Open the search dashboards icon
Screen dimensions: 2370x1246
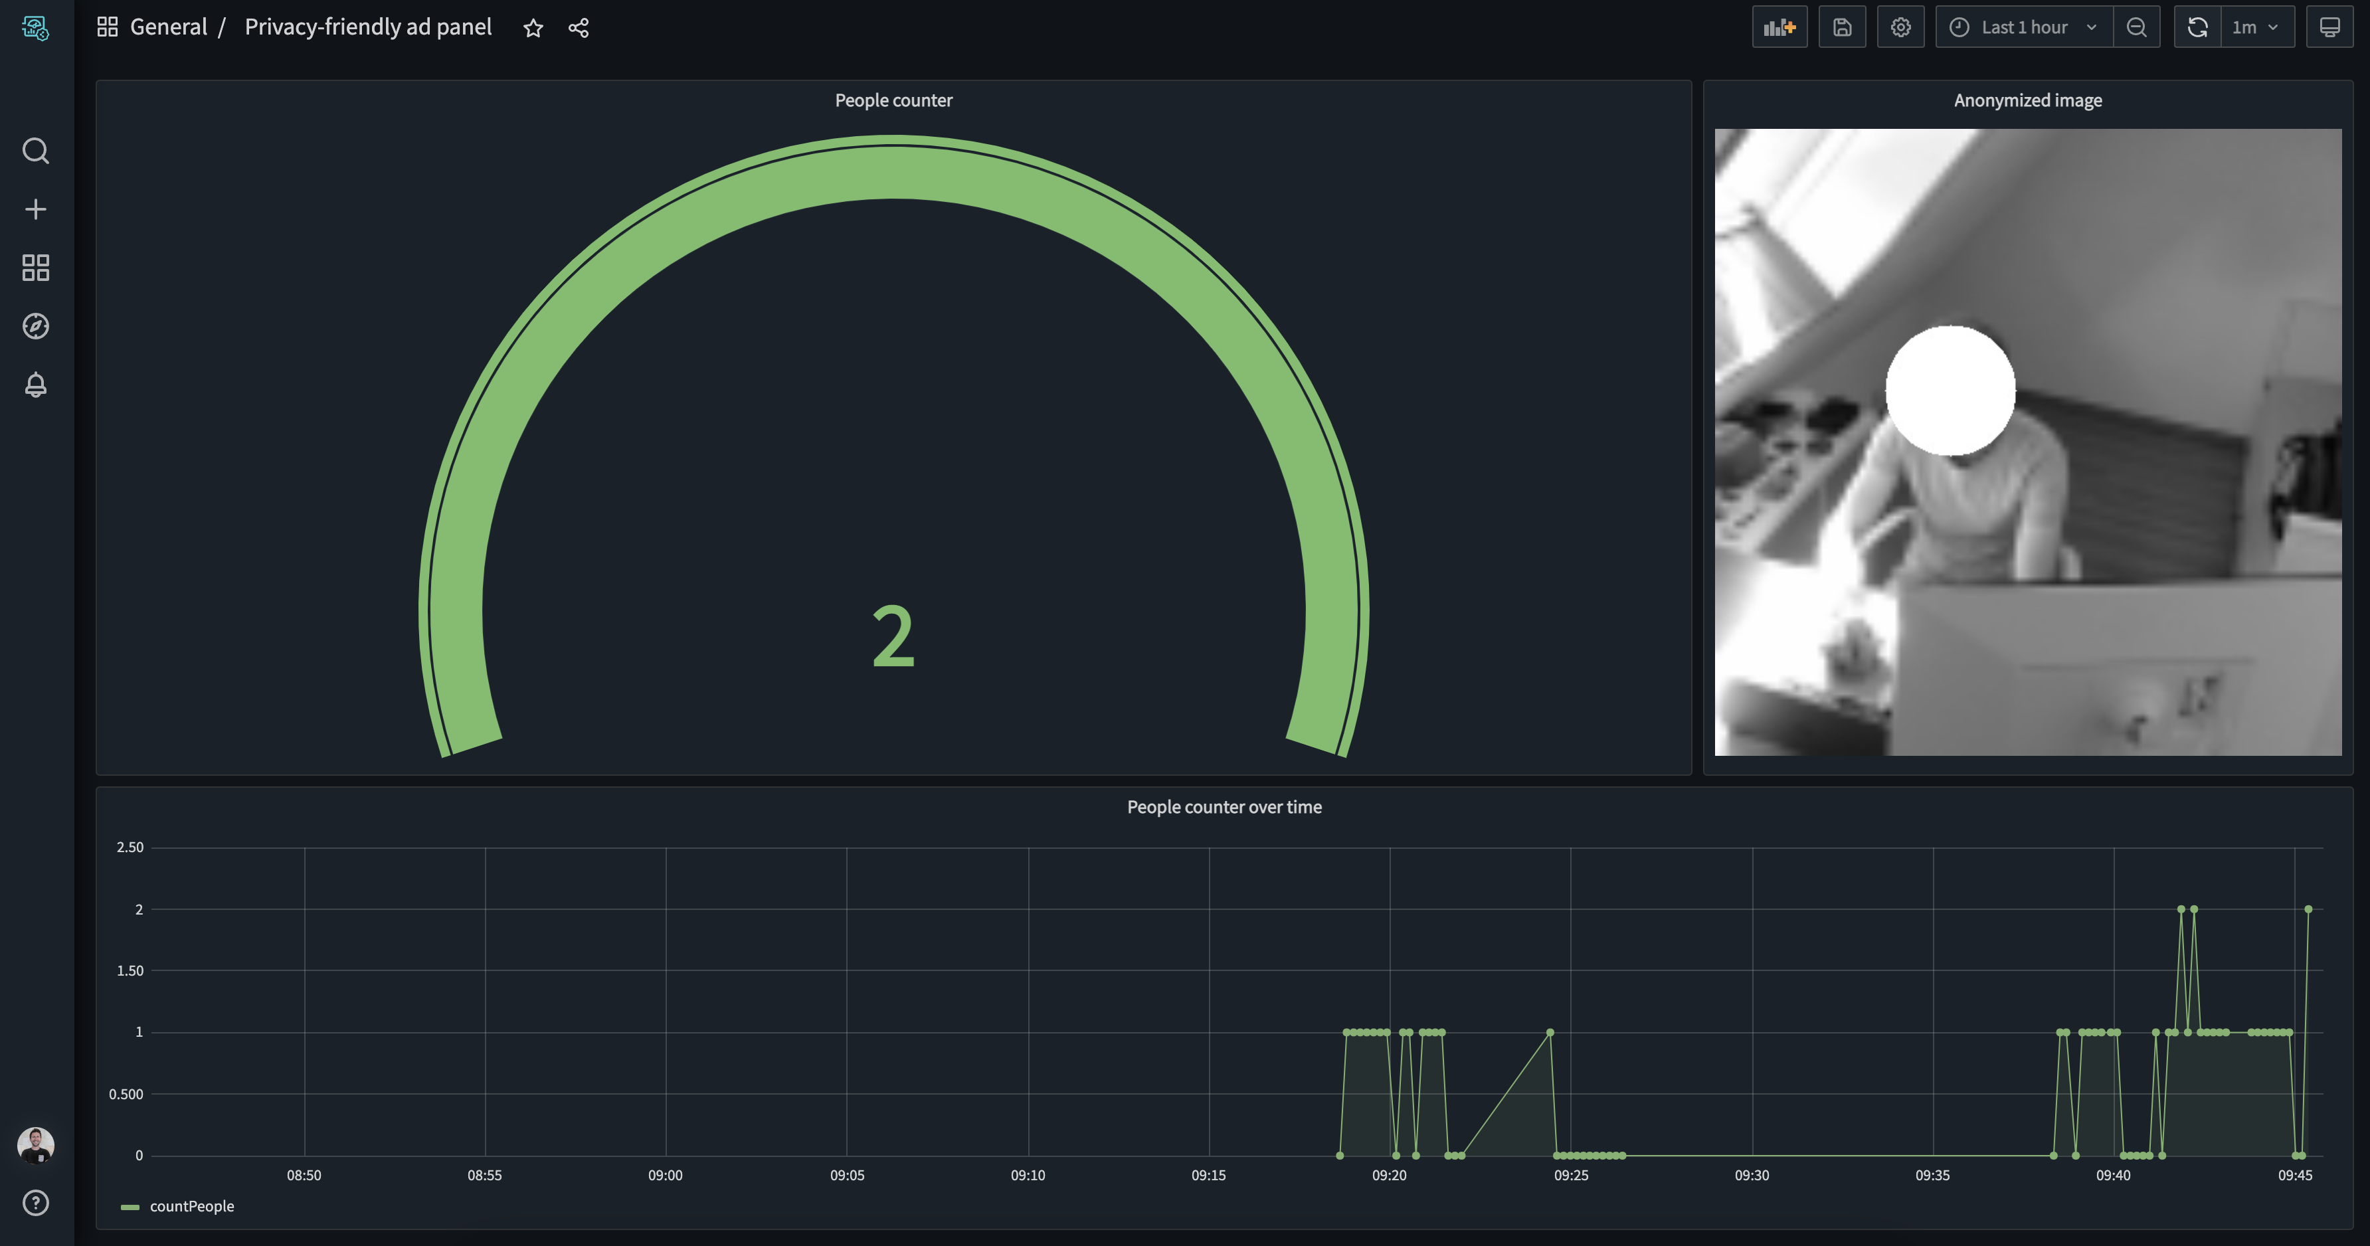click(x=35, y=150)
